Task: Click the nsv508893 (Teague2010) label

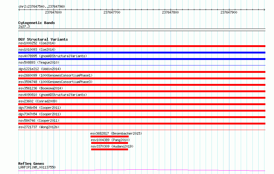Action: coord(39,62)
